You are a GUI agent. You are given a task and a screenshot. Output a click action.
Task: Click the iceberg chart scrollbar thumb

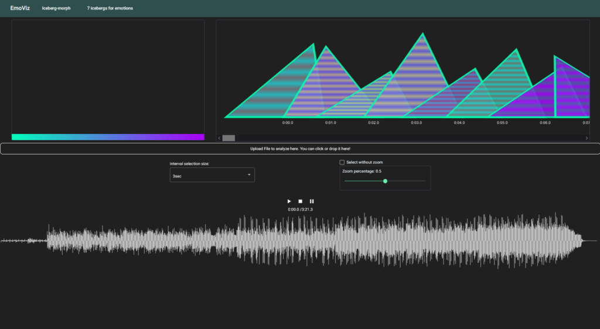[x=229, y=138]
